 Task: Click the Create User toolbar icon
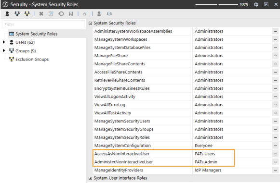click(x=7, y=14)
